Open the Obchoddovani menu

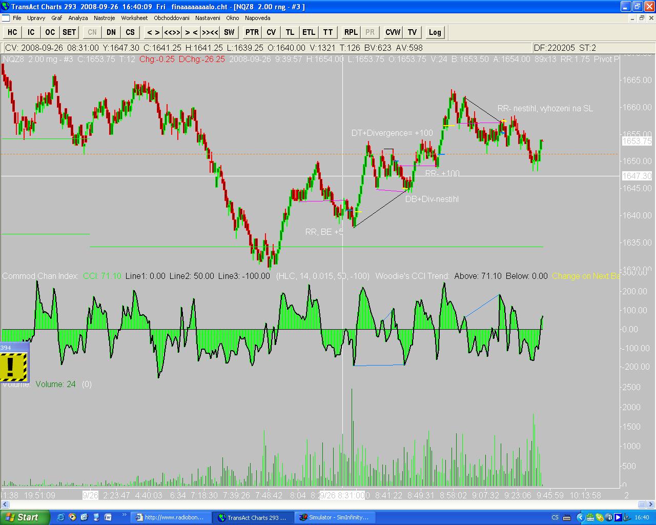pyautogui.click(x=172, y=18)
